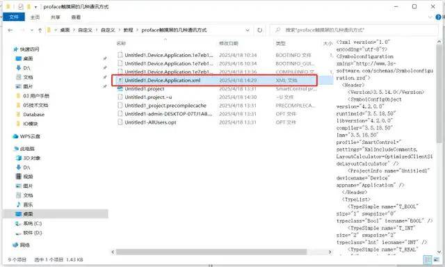Click the proface触摸屏的几种通讯方式 breadcrumb segment

pyautogui.click(x=174, y=30)
